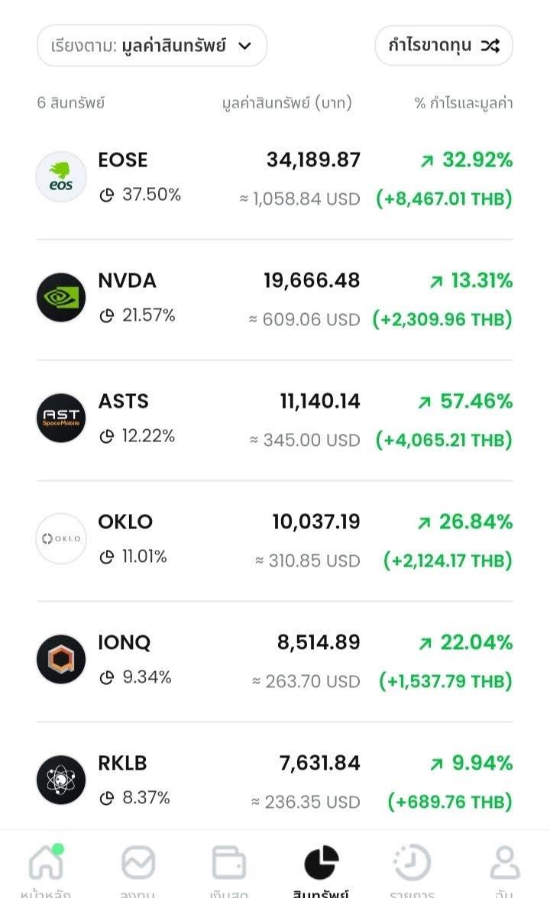Screen dimensions: 550x898
Task: Select the IONQ ticker name
Action: (125, 643)
